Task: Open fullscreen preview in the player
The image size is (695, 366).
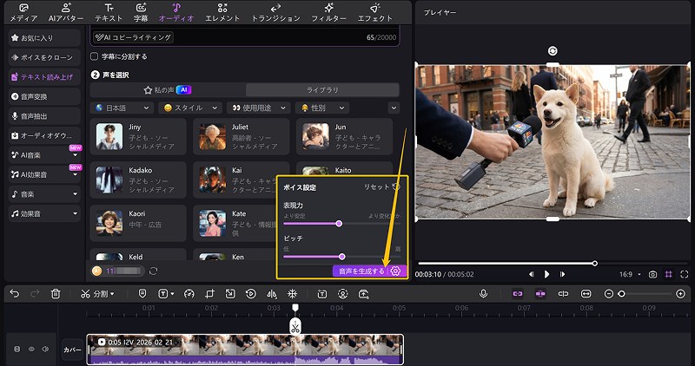Action: [685, 274]
